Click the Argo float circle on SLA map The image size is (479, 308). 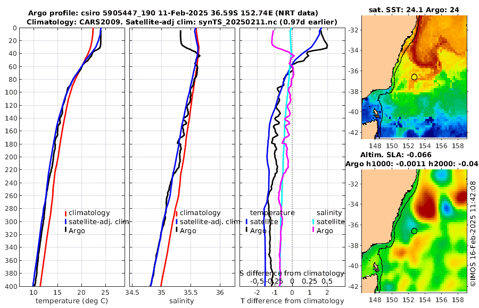(414, 231)
